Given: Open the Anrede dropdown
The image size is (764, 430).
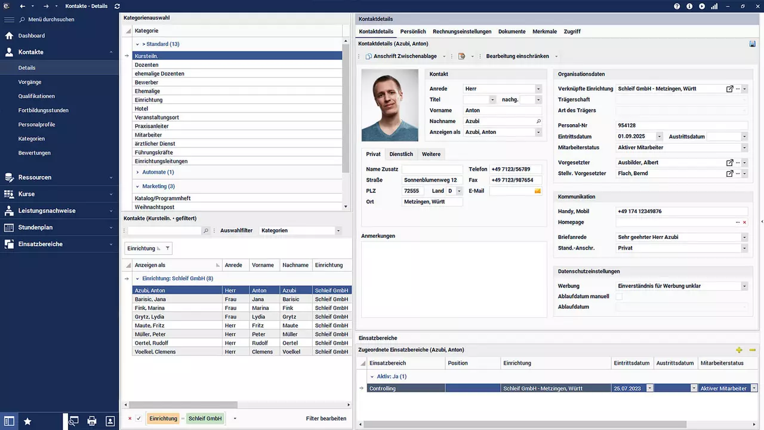Looking at the screenshot, I should (538, 89).
